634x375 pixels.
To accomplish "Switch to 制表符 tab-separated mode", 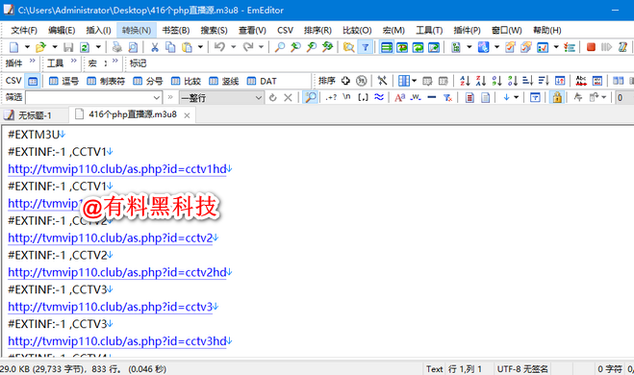I will tap(106, 81).
